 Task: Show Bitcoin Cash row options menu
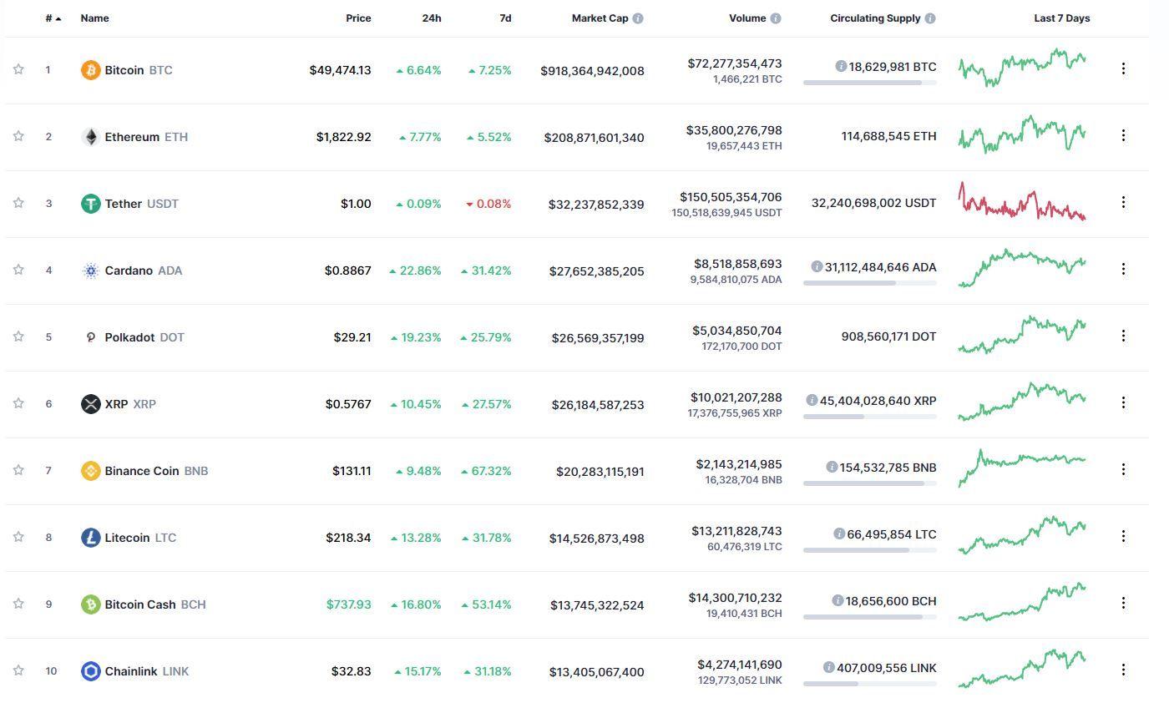click(x=1123, y=603)
